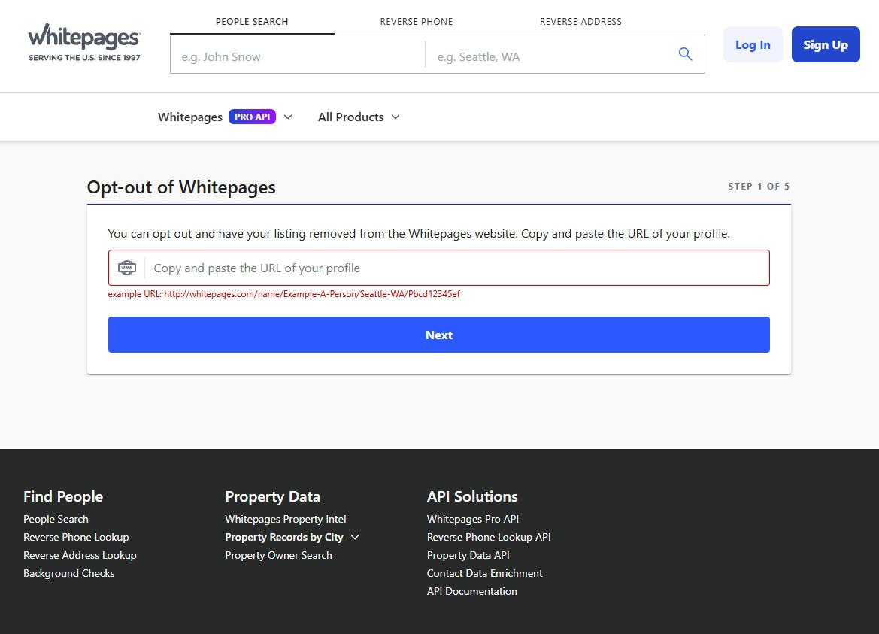Open Reverse Address Lookup footer link
Viewport: 879px width, 634px height.
(x=80, y=555)
